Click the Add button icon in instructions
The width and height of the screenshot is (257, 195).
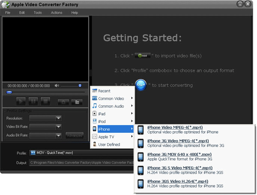[x=142, y=56]
